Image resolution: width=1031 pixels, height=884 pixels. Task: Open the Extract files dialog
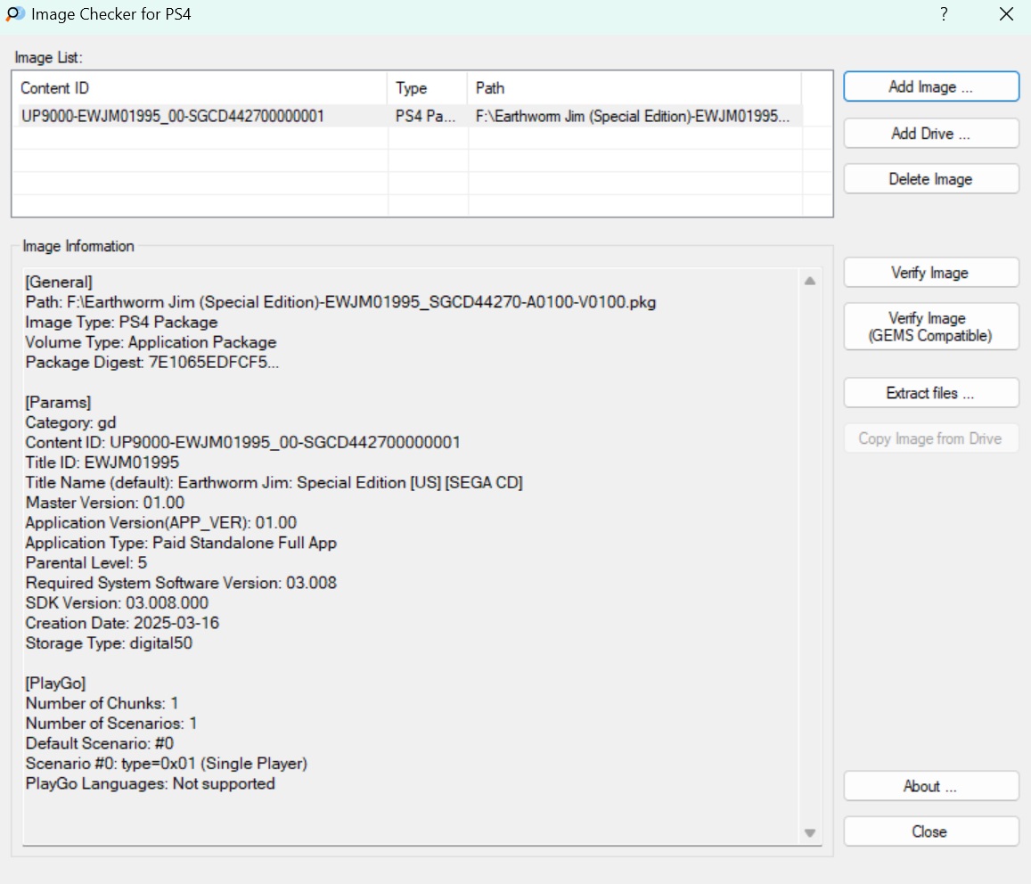pyautogui.click(x=930, y=393)
